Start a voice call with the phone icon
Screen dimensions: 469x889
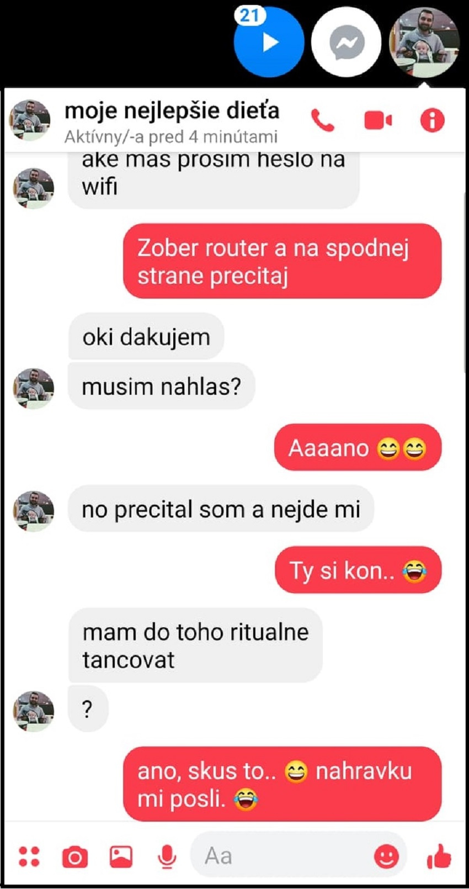(323, 120)
